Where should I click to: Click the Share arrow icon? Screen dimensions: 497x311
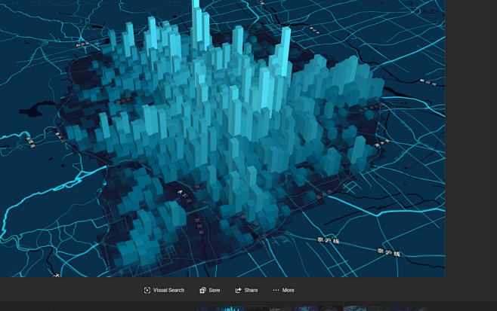(238, 290)
